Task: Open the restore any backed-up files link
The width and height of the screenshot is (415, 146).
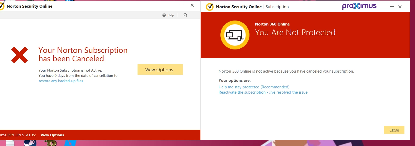Action: coord(61,81)
